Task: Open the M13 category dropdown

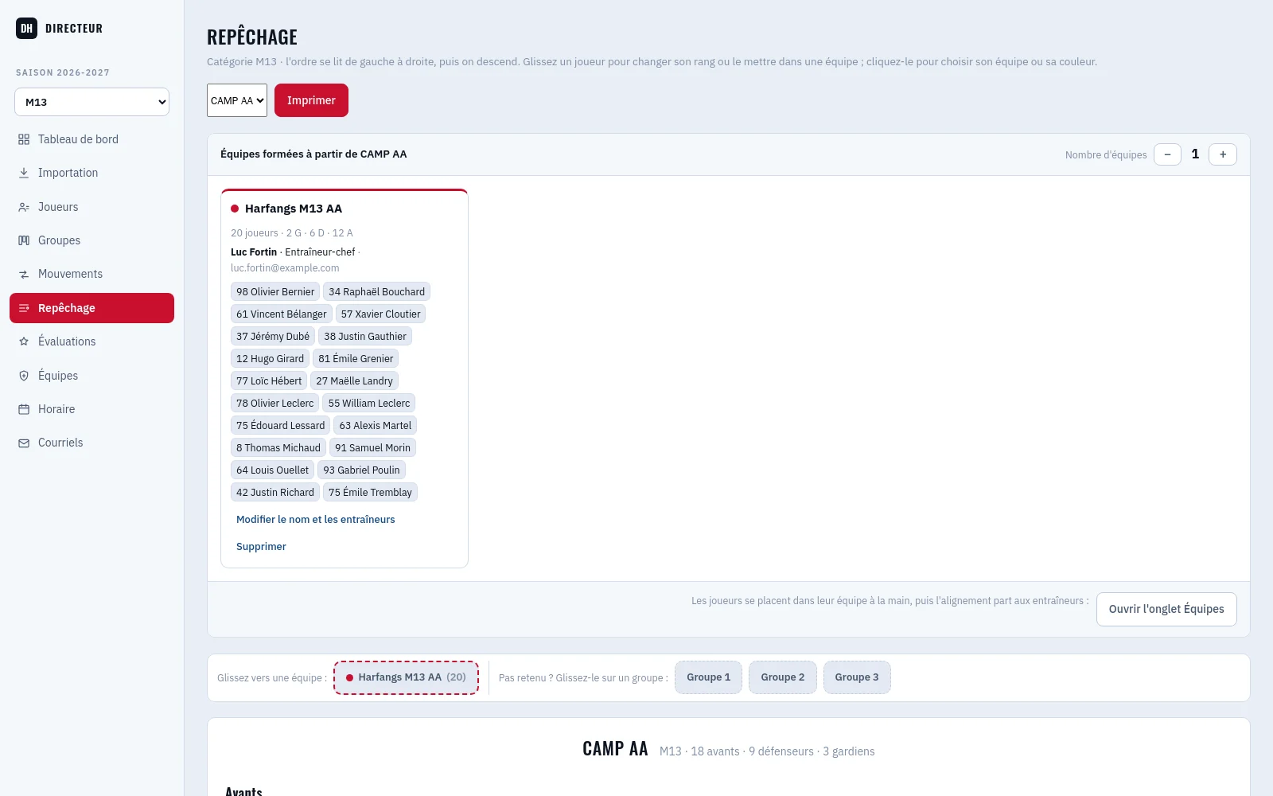Action: (x=92, y=102)
